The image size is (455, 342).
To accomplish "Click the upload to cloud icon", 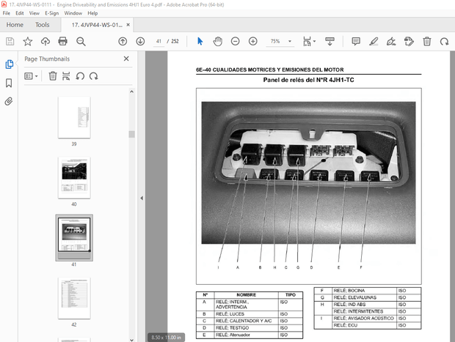I will coord(45,42).
